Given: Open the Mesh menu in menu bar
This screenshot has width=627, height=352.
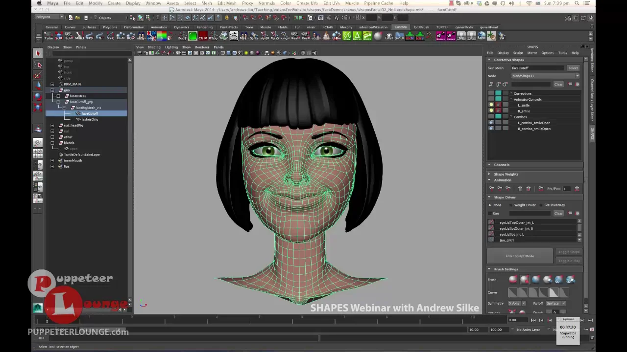Looking at the screenshot, I should tap(207, 3).
